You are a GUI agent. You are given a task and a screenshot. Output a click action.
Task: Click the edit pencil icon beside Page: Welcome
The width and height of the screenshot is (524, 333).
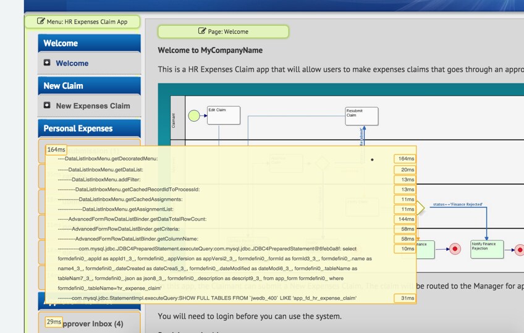point(202,31)
